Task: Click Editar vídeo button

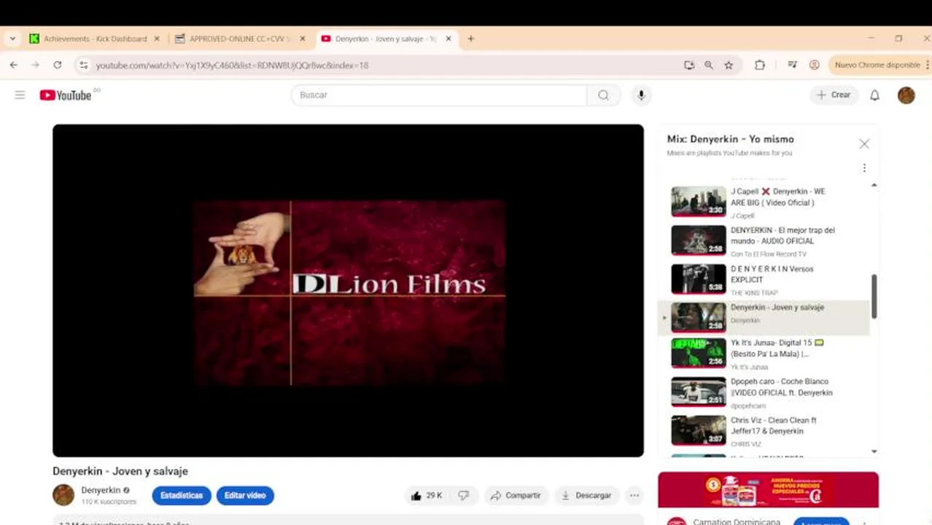Action: (x=245, y=495)
